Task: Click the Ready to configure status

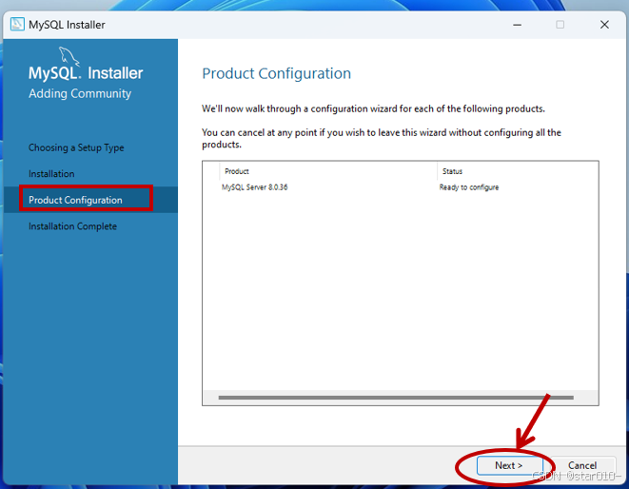Action: [x=469, y=187]
